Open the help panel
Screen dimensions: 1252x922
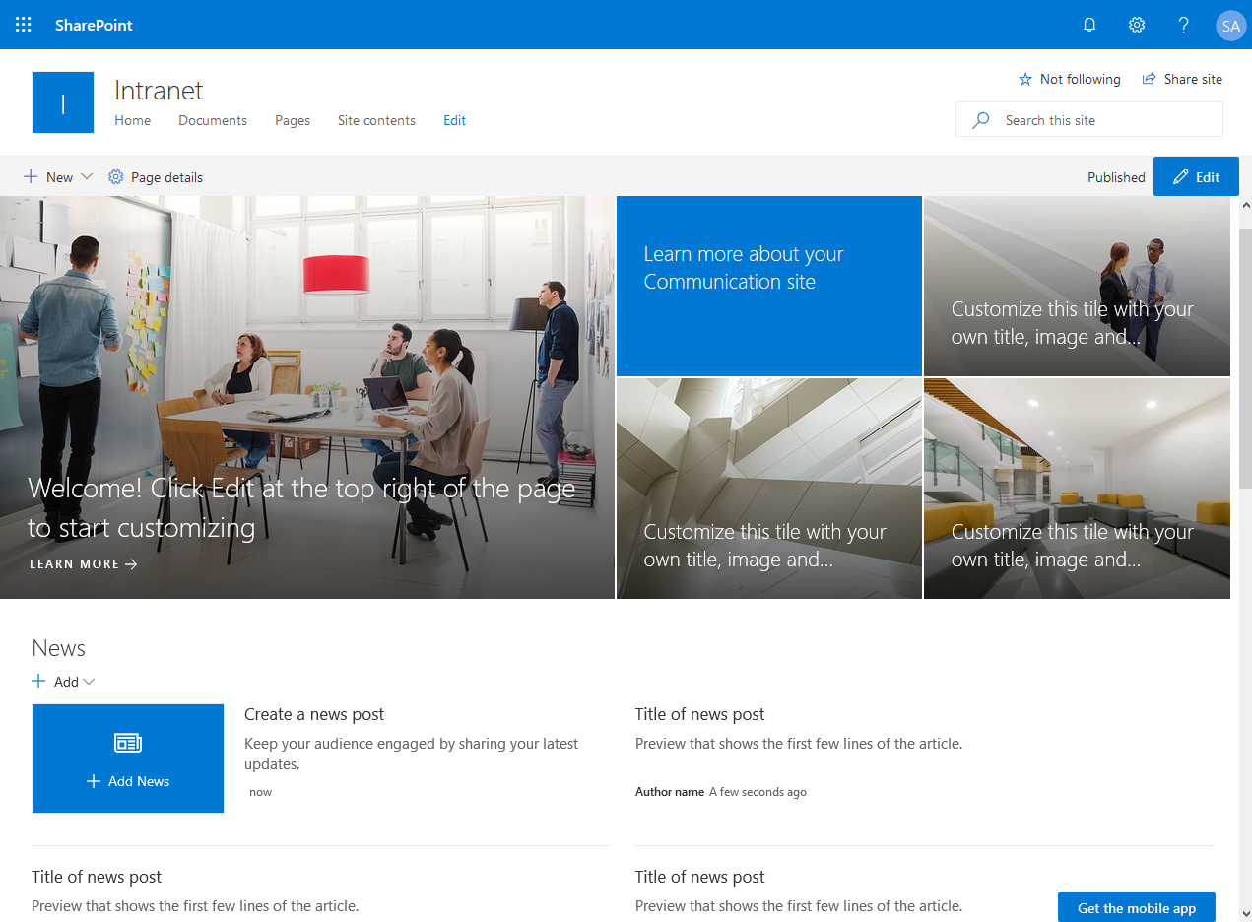1184,25
